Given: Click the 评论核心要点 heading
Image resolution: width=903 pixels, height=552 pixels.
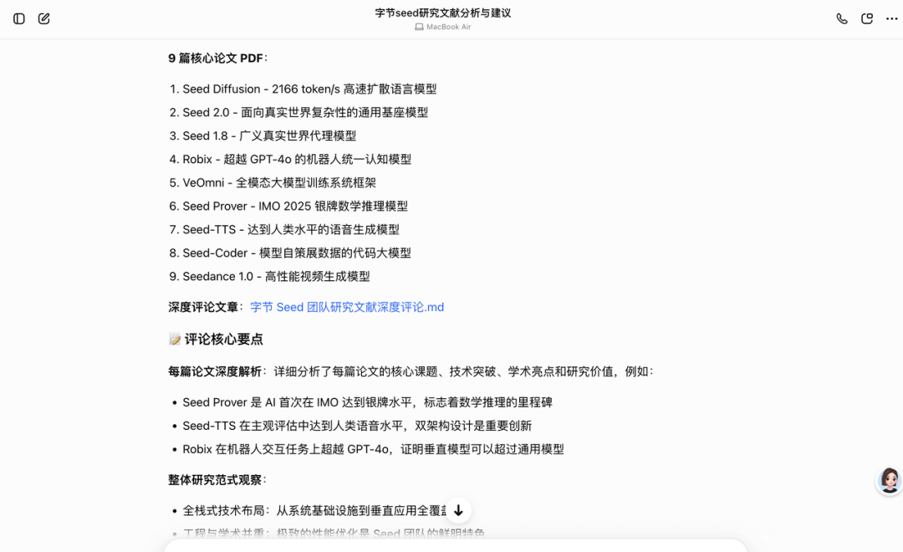Looking at the screenshot, I should (223, 340).
